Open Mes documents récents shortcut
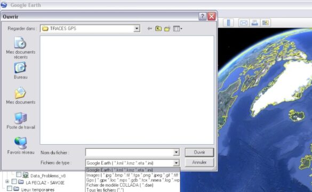The width and height of the screenshot is (312, 192). (x=21, y=48)
